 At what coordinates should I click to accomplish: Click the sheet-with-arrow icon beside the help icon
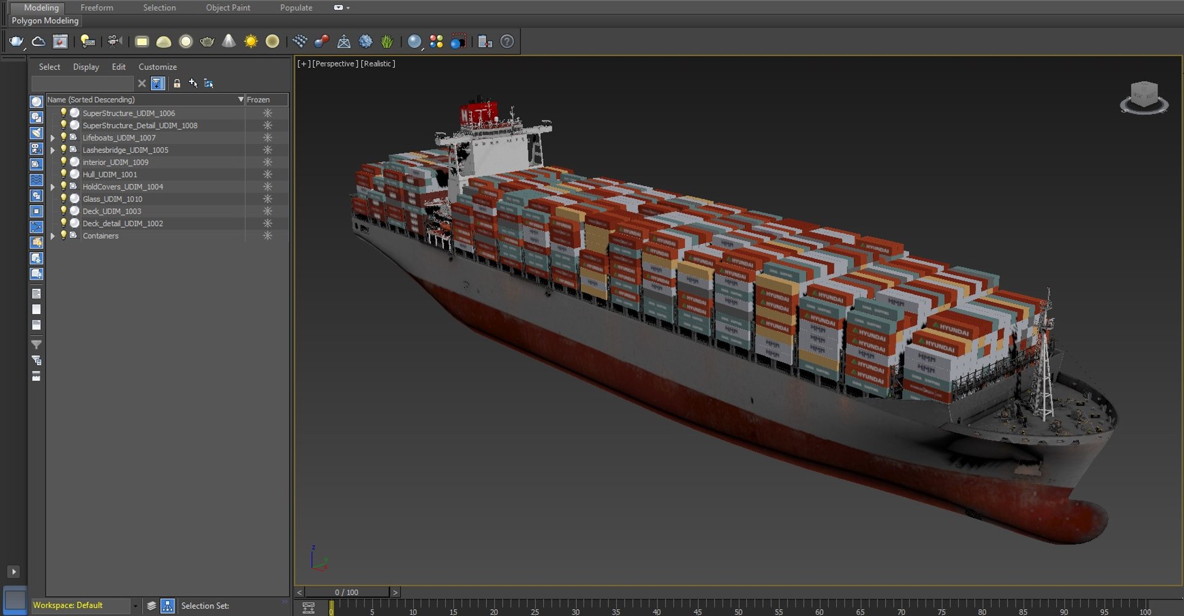tap(485, 41)
